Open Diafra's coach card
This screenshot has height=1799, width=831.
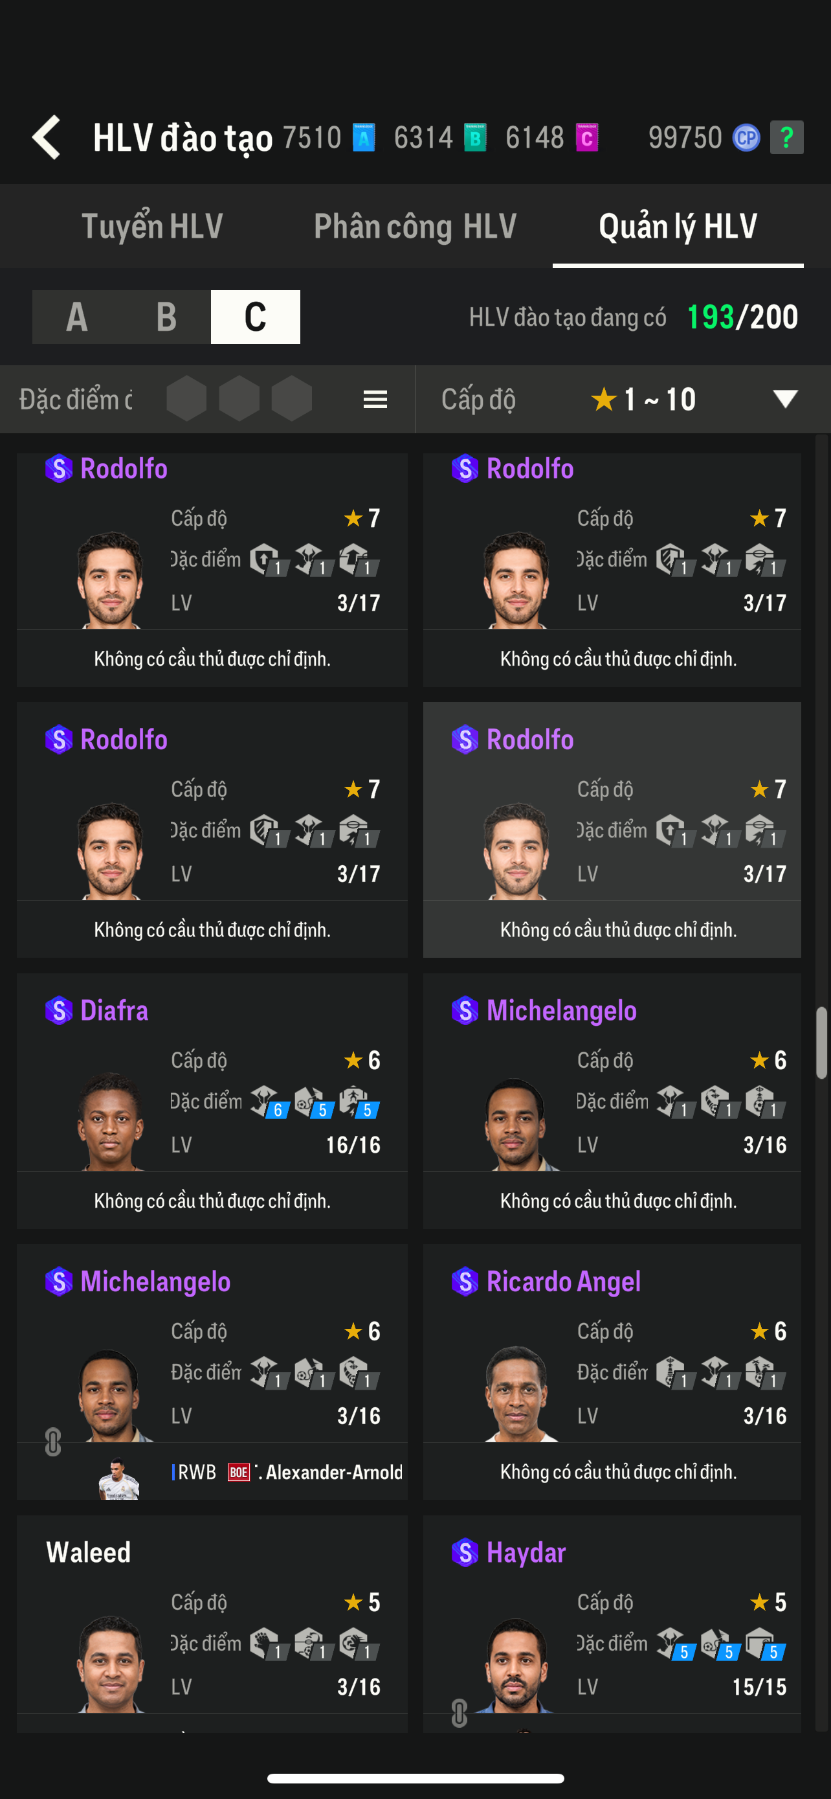coord(212,1100)
